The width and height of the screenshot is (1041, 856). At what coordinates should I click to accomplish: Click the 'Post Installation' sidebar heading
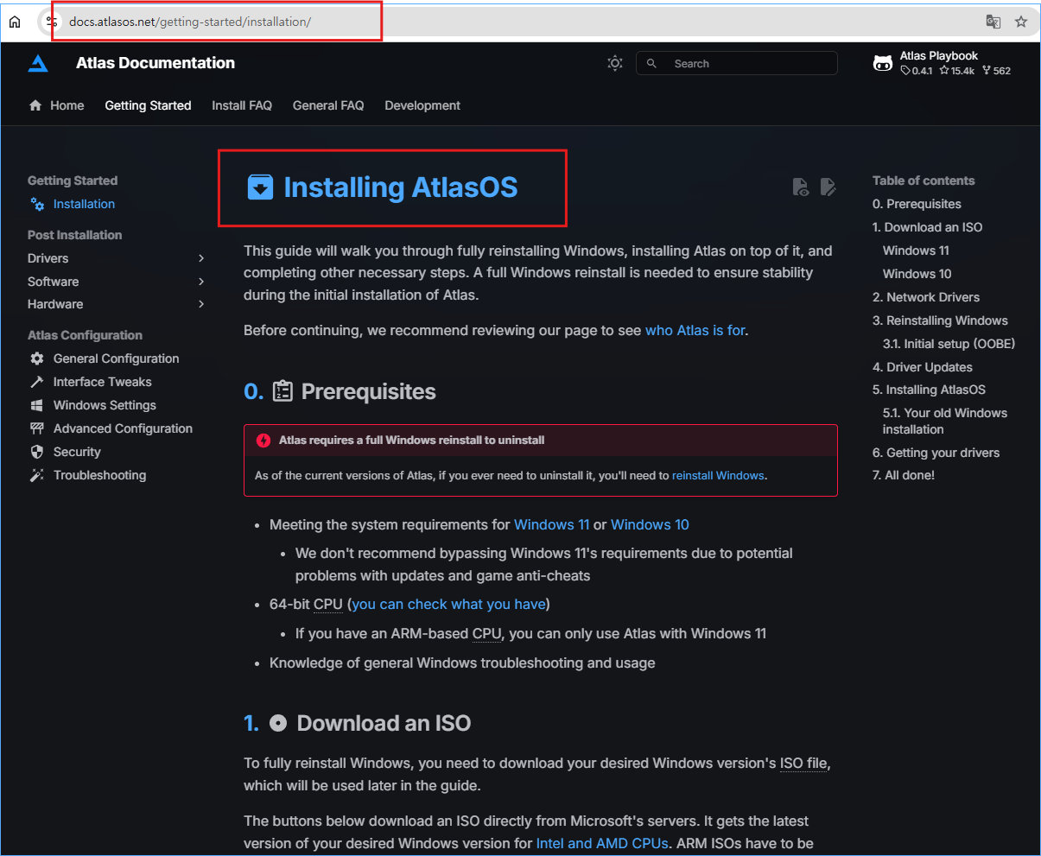[74, 235]
